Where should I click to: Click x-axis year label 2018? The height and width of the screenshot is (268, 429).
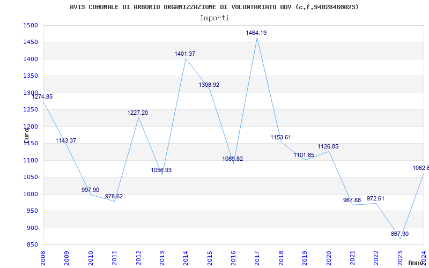pos(281,258)
